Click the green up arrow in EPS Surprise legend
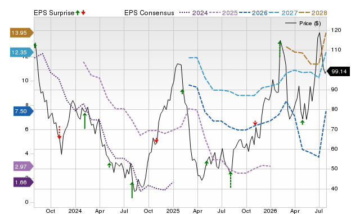 [78, 12]
